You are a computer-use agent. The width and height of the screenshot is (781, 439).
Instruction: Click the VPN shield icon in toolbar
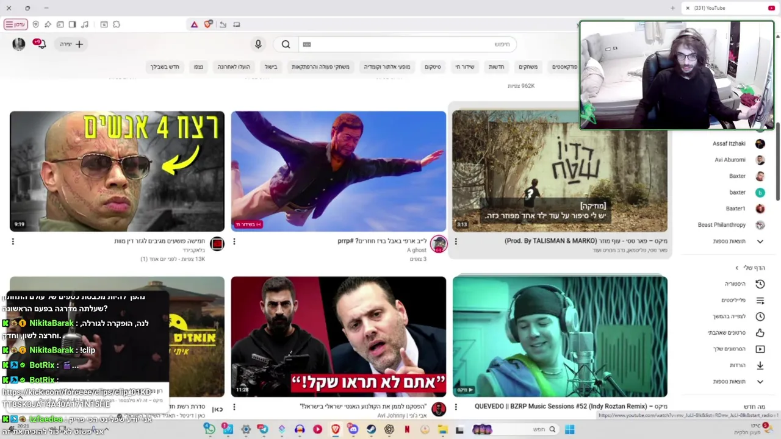pos(35,24)
